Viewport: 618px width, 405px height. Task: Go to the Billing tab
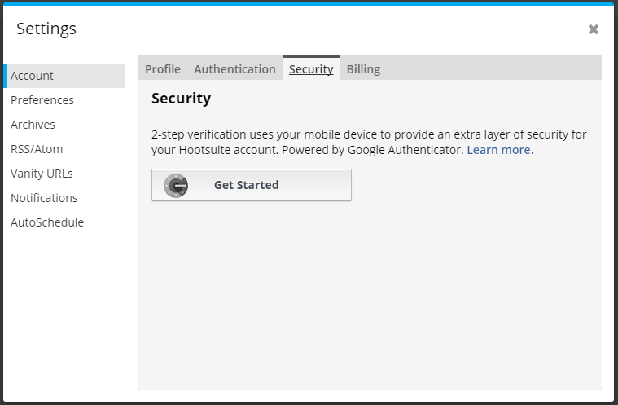(363, 69)
